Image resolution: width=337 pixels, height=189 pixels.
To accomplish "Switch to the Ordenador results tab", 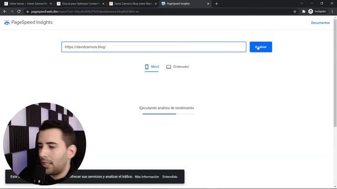I will (178, 67).
